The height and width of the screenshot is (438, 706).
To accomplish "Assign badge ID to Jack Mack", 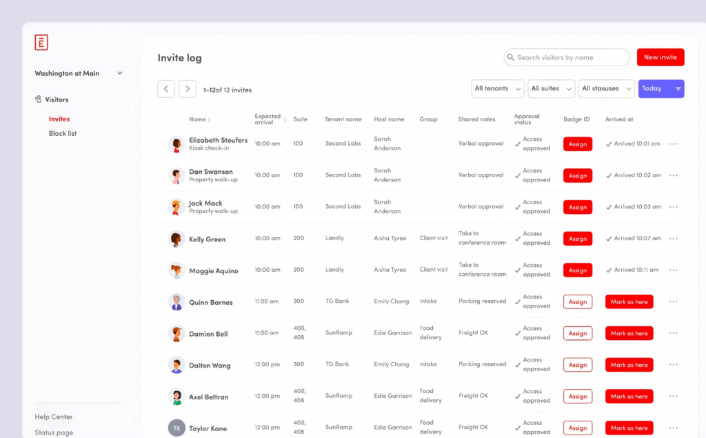I will 577,207.
